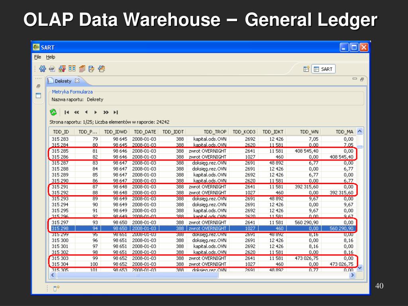Click the fast view icon in status bar
Viewport: 408px width, 306px height.
[x=56, y=288]
